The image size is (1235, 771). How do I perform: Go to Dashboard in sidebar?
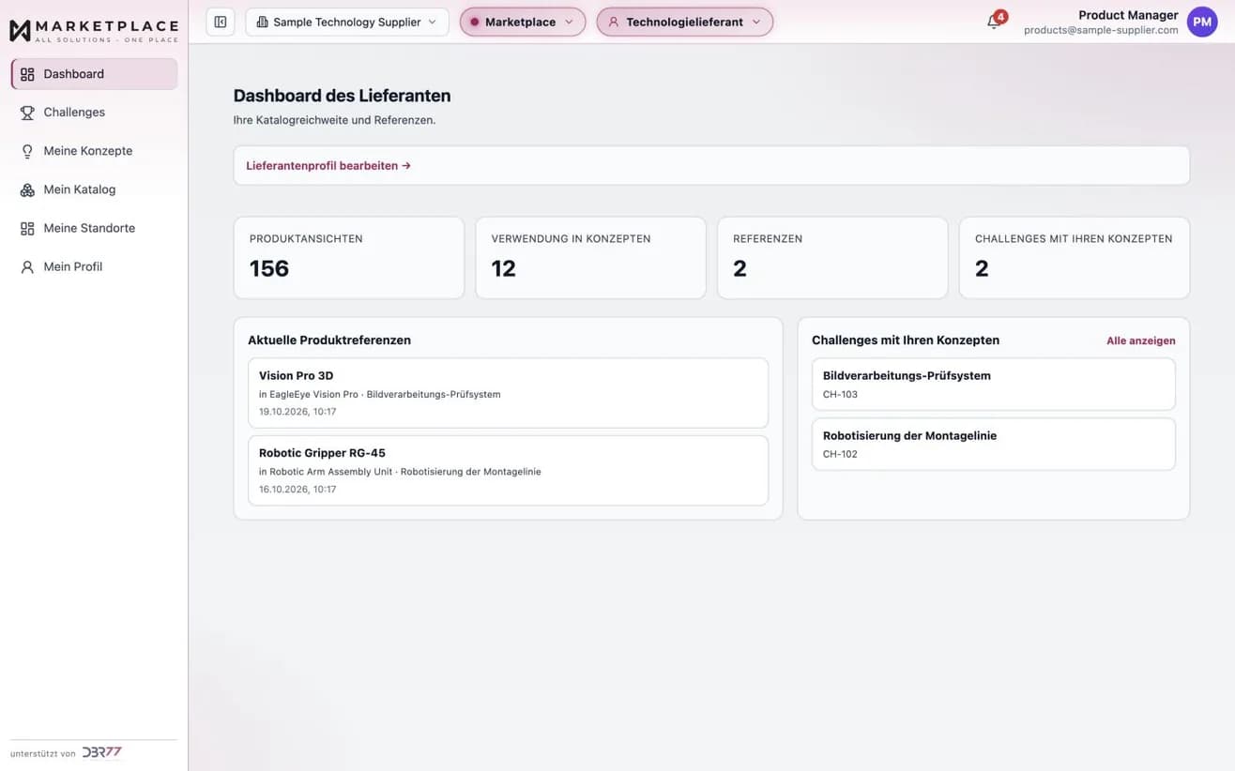click(x=94, y=74)
